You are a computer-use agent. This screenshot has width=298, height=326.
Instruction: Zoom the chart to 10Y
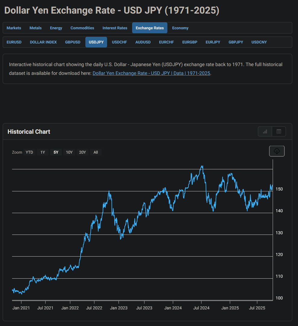coord(69,152)
